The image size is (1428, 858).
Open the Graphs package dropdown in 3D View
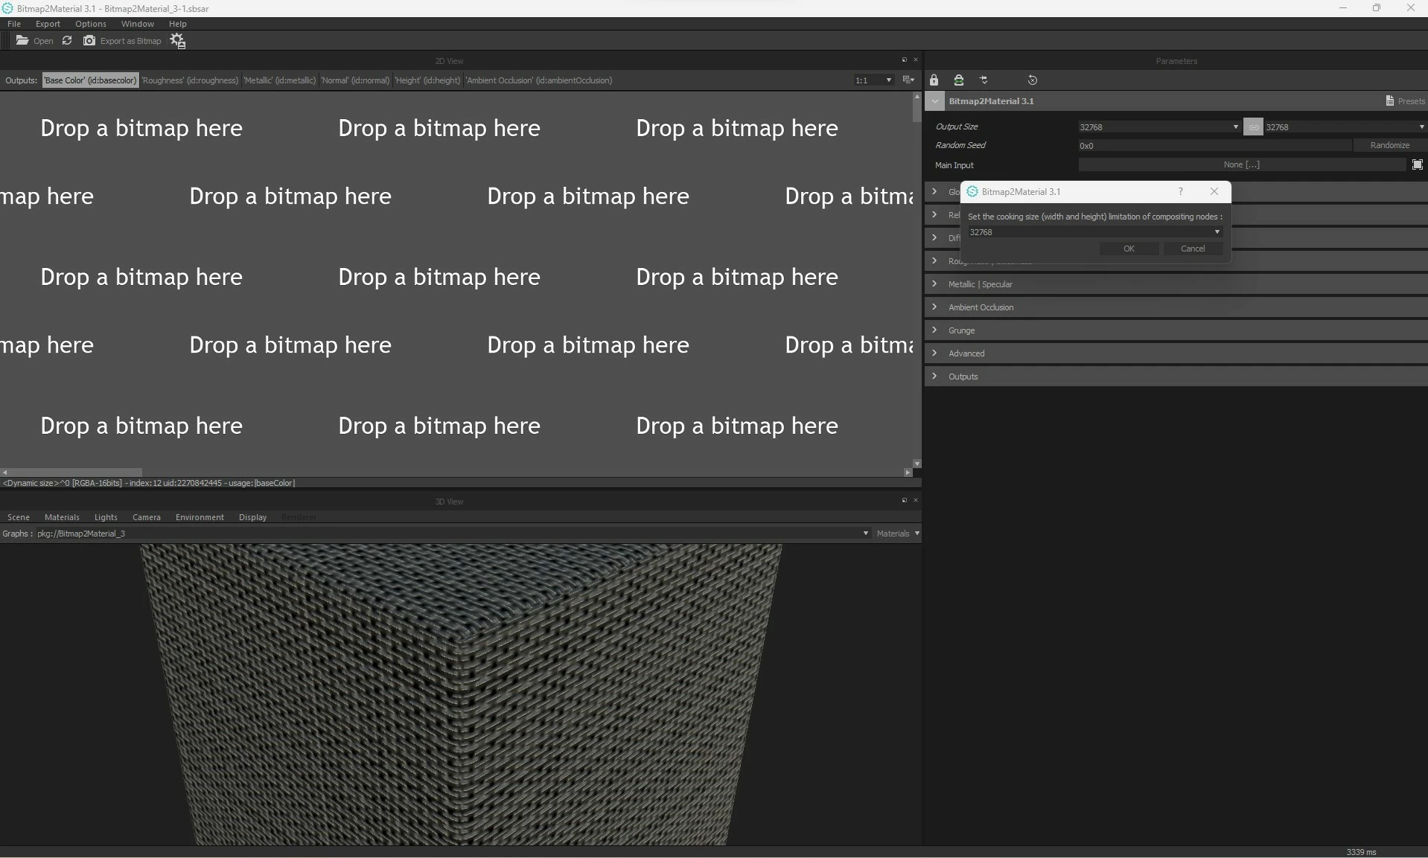[x=453, y=534]
